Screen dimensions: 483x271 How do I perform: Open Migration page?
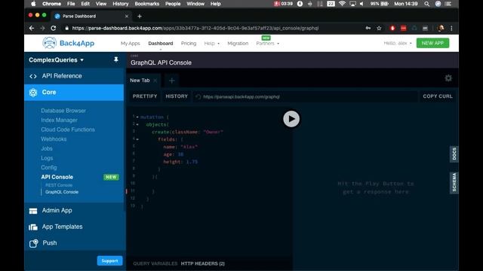(x=238, y=44)
